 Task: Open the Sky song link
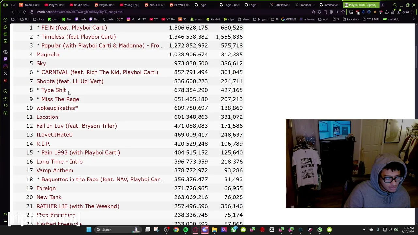pyautogui.click(x=41, y=63)
